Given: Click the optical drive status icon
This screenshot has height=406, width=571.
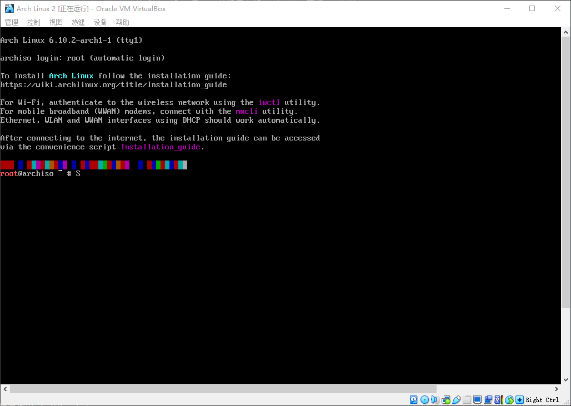Looking at the screenshot, I should pos(424,399).
